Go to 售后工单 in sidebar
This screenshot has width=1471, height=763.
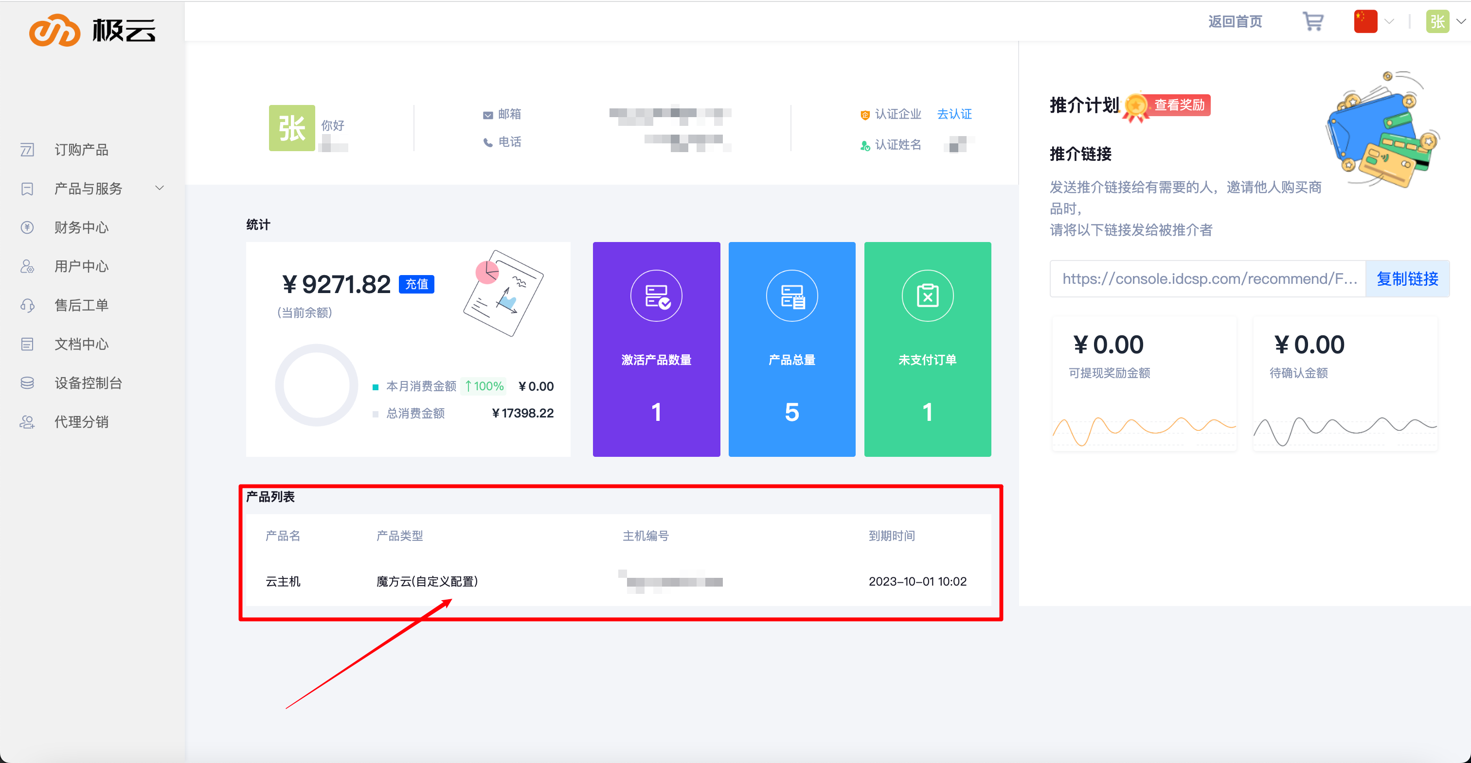(x=81, y=305)
